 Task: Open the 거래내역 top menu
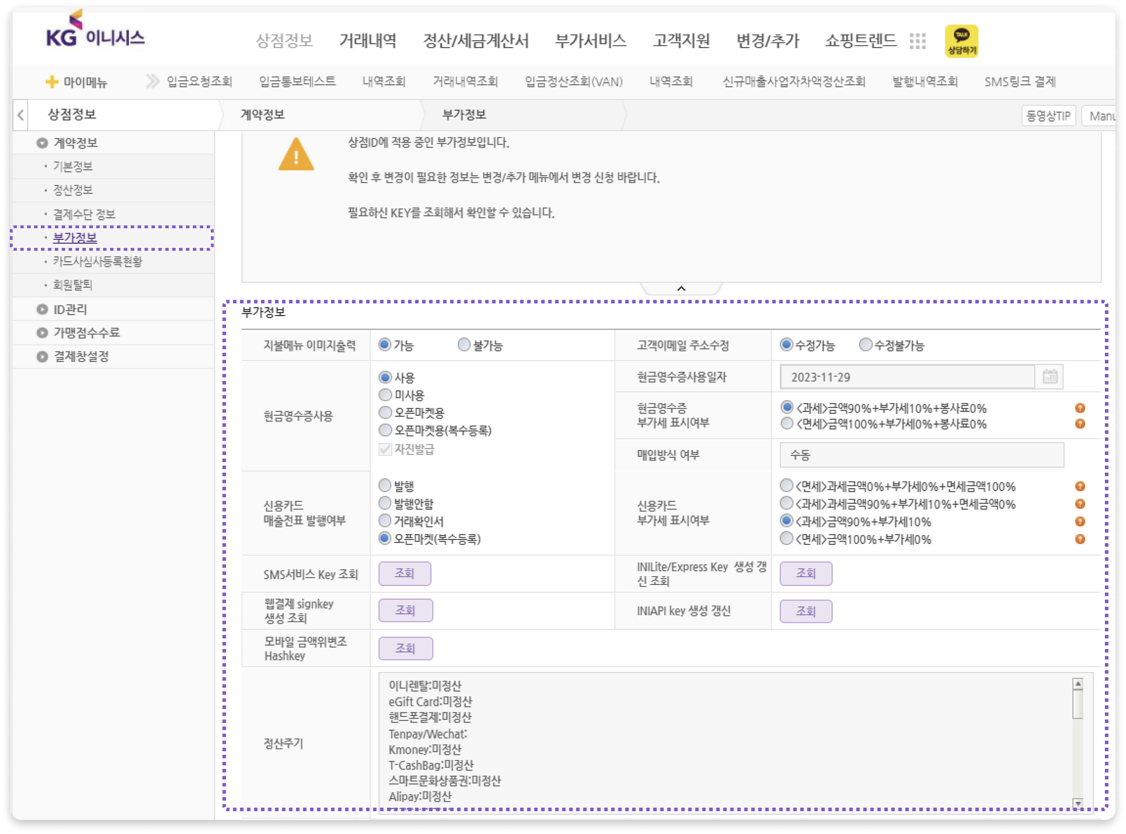(x=368, y=40)
